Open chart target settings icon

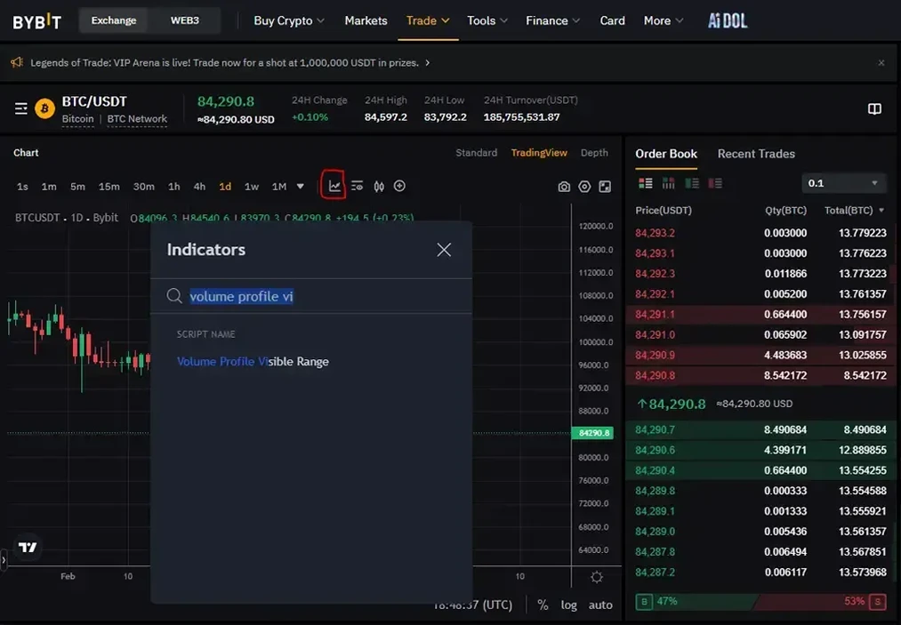point(584,187)
